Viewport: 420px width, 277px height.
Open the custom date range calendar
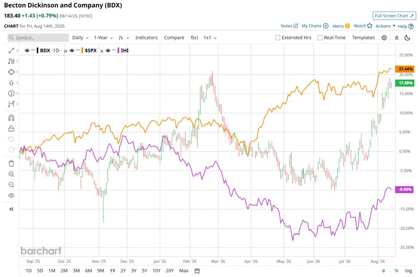[197, 271]
